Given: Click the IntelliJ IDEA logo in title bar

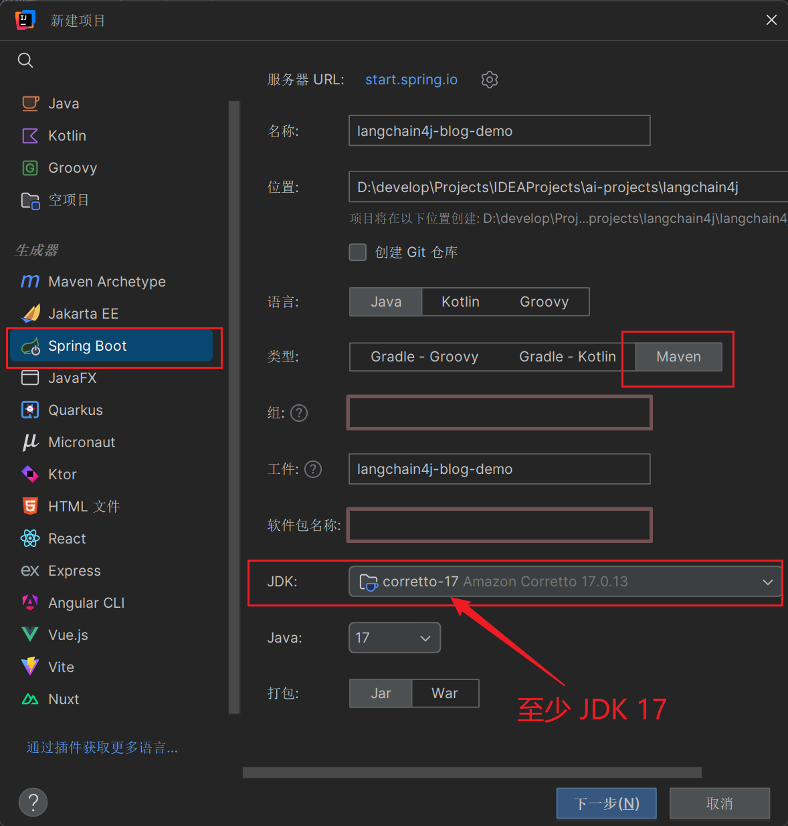Looking at the screenshot, I should (25, 20).
